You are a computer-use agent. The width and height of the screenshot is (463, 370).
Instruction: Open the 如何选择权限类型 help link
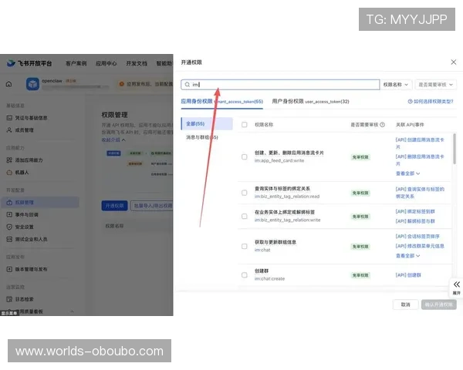click(x=433, y=102)
